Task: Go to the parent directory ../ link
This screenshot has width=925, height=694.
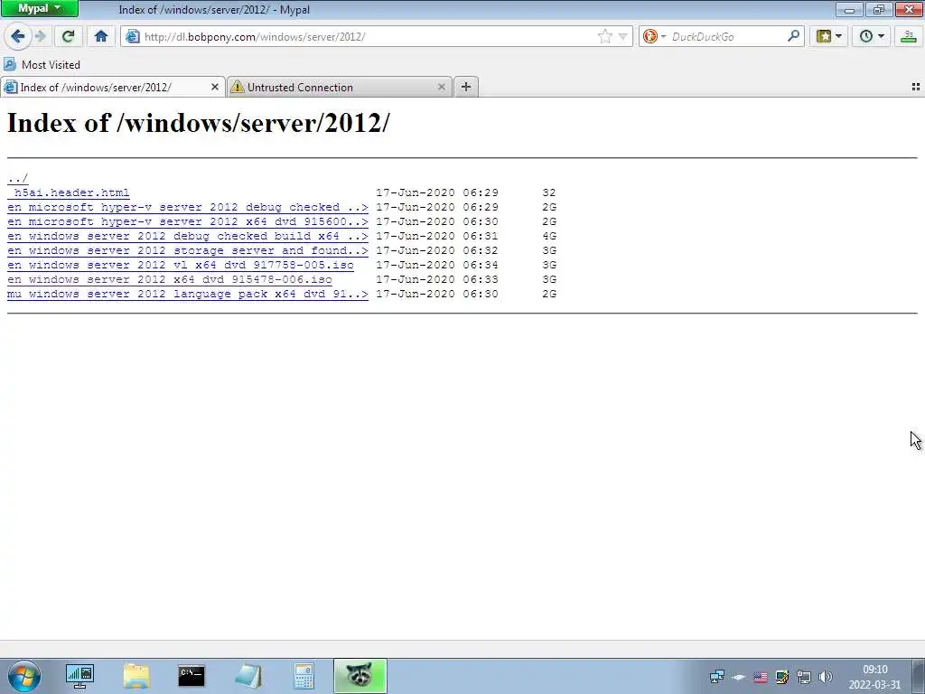Action: pos(18,178)
